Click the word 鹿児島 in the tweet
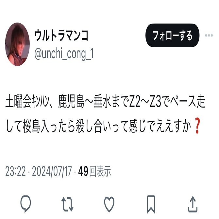 click(x=71, y=101)
